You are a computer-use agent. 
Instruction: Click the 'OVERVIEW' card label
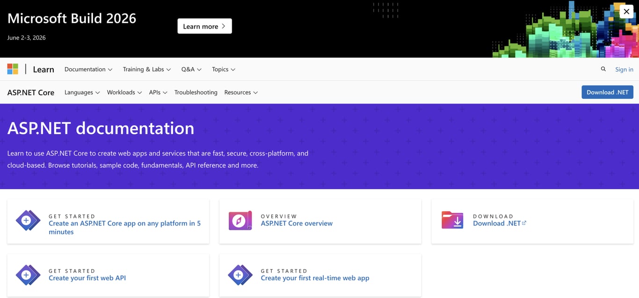279,216
